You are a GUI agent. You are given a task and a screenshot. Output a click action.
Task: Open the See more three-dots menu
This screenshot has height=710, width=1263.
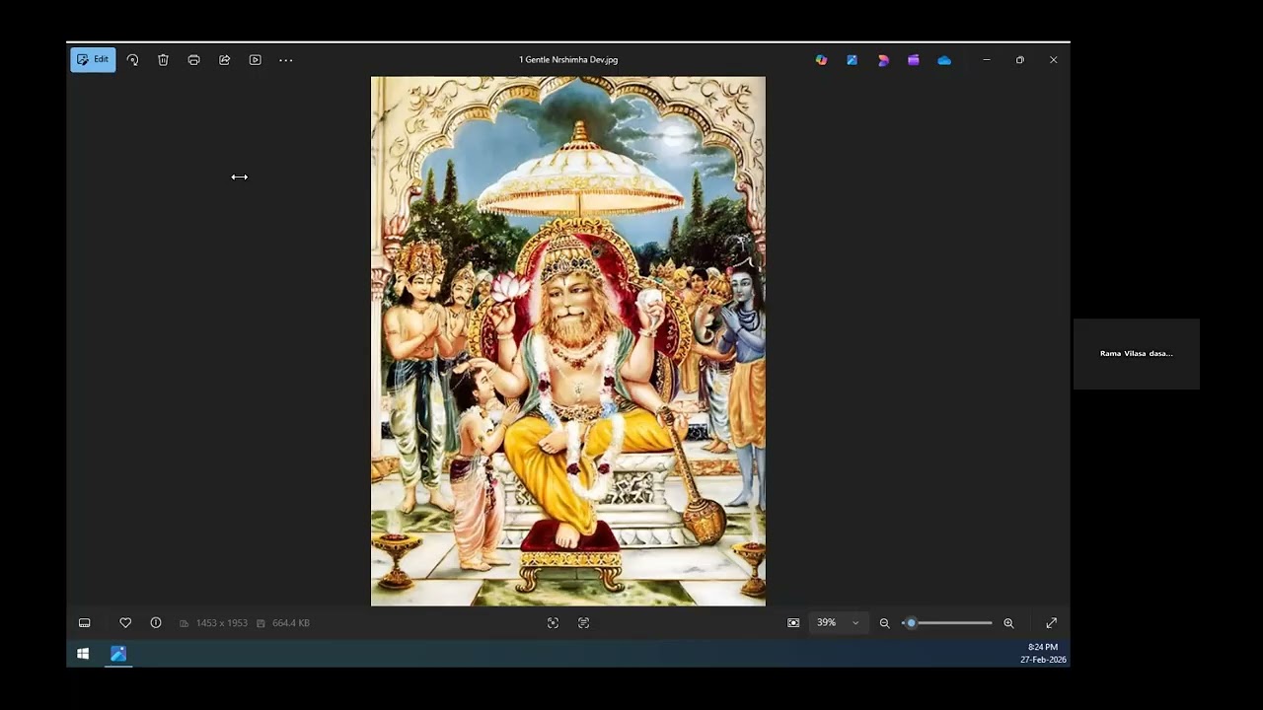coord(286,60)
